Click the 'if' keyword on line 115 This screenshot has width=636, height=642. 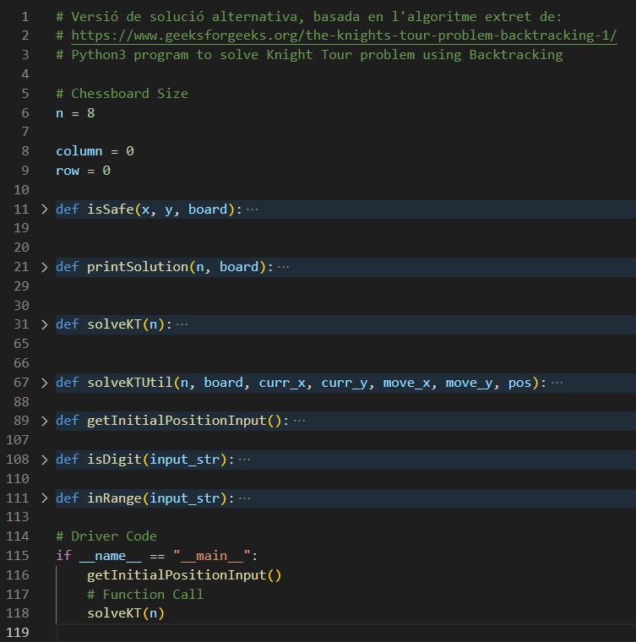point(63,556)
